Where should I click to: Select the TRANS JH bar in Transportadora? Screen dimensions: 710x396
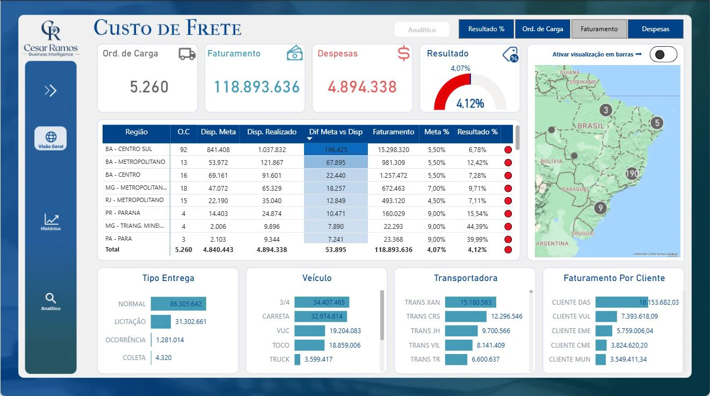tap(461, 331)
